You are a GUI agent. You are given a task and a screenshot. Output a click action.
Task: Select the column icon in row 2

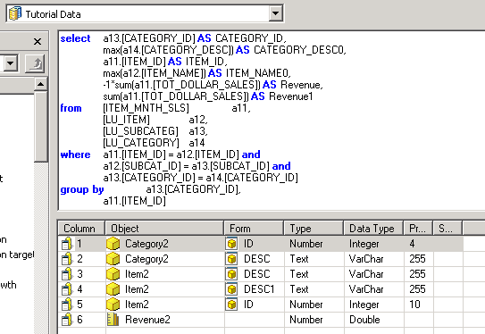[66, 259]
